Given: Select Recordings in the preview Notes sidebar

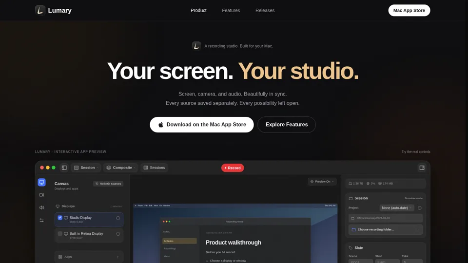Looking at the screenshot, I should click(170, 248).
